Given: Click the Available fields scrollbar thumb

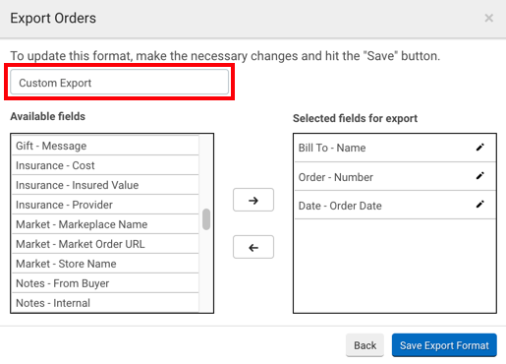Looking at the screenshot, I should pos(206,219).
